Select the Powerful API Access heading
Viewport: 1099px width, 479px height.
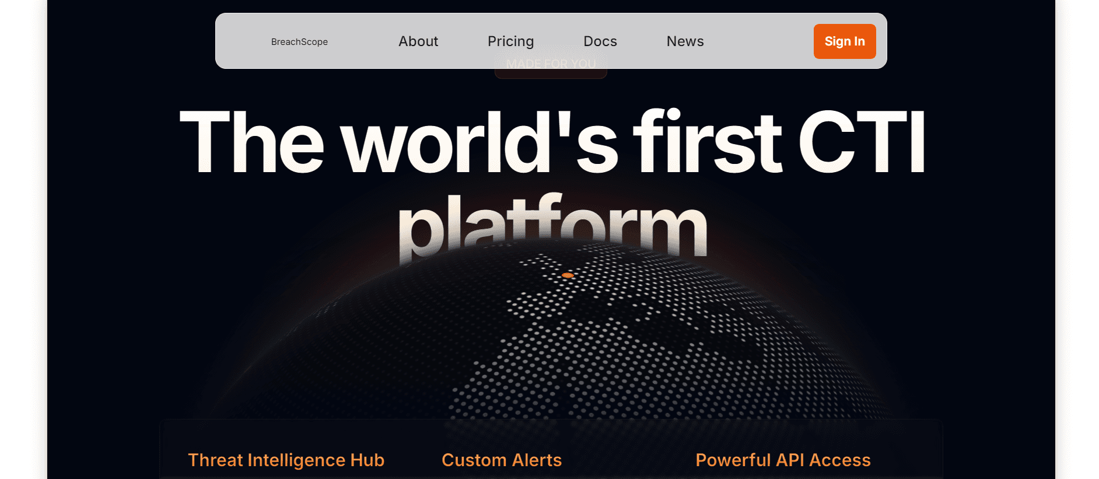point(783,460)
